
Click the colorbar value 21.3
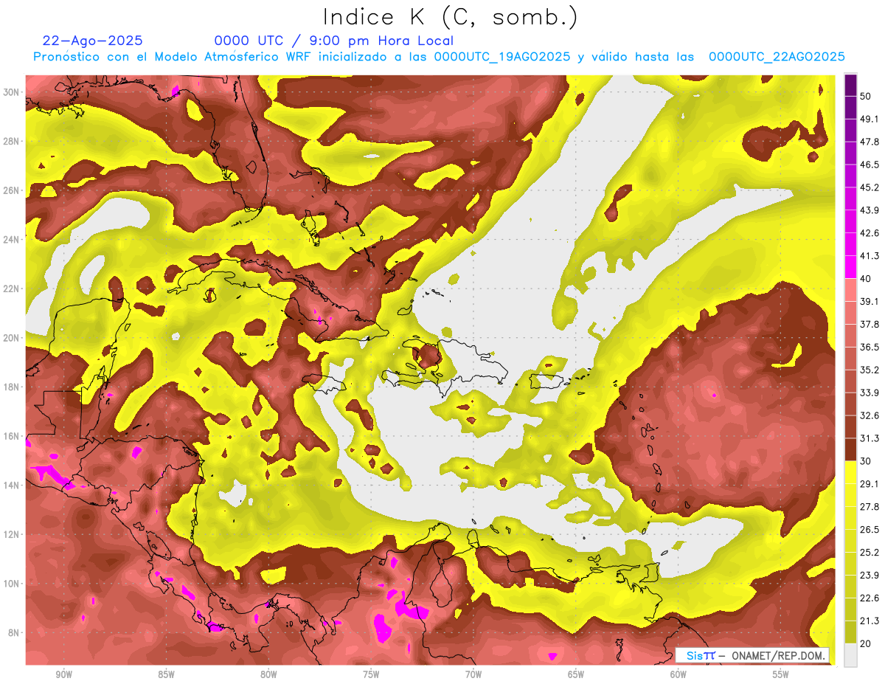(869, 621)
